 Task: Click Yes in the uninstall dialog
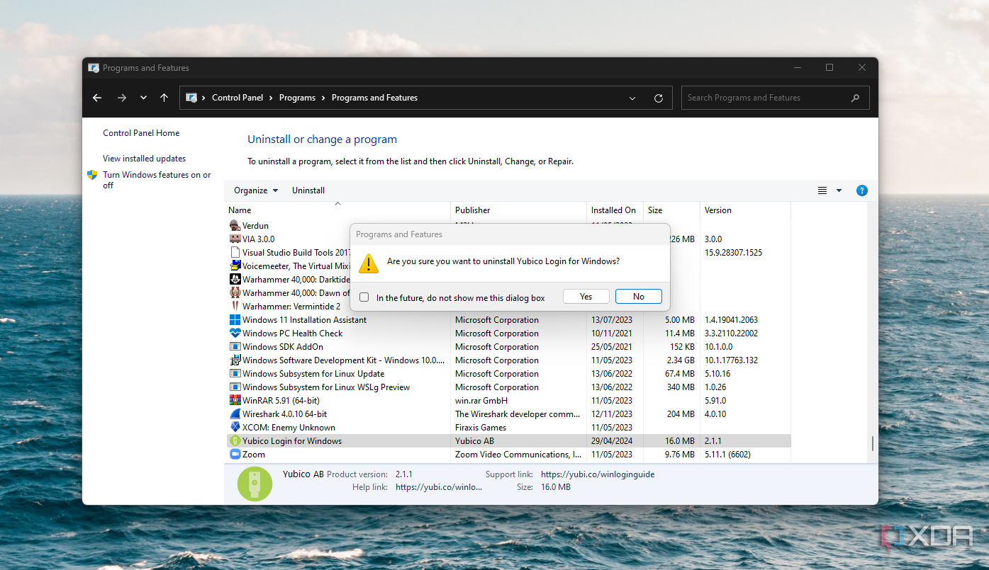pyautogui.click(x=586, y=297)
